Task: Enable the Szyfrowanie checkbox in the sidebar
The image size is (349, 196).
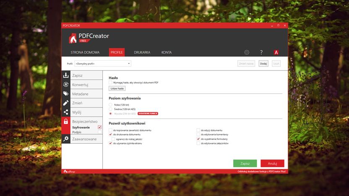Action: click(x=99, y=127)
